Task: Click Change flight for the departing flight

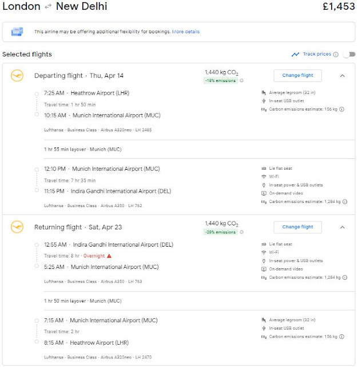Action: coord(297,75)
